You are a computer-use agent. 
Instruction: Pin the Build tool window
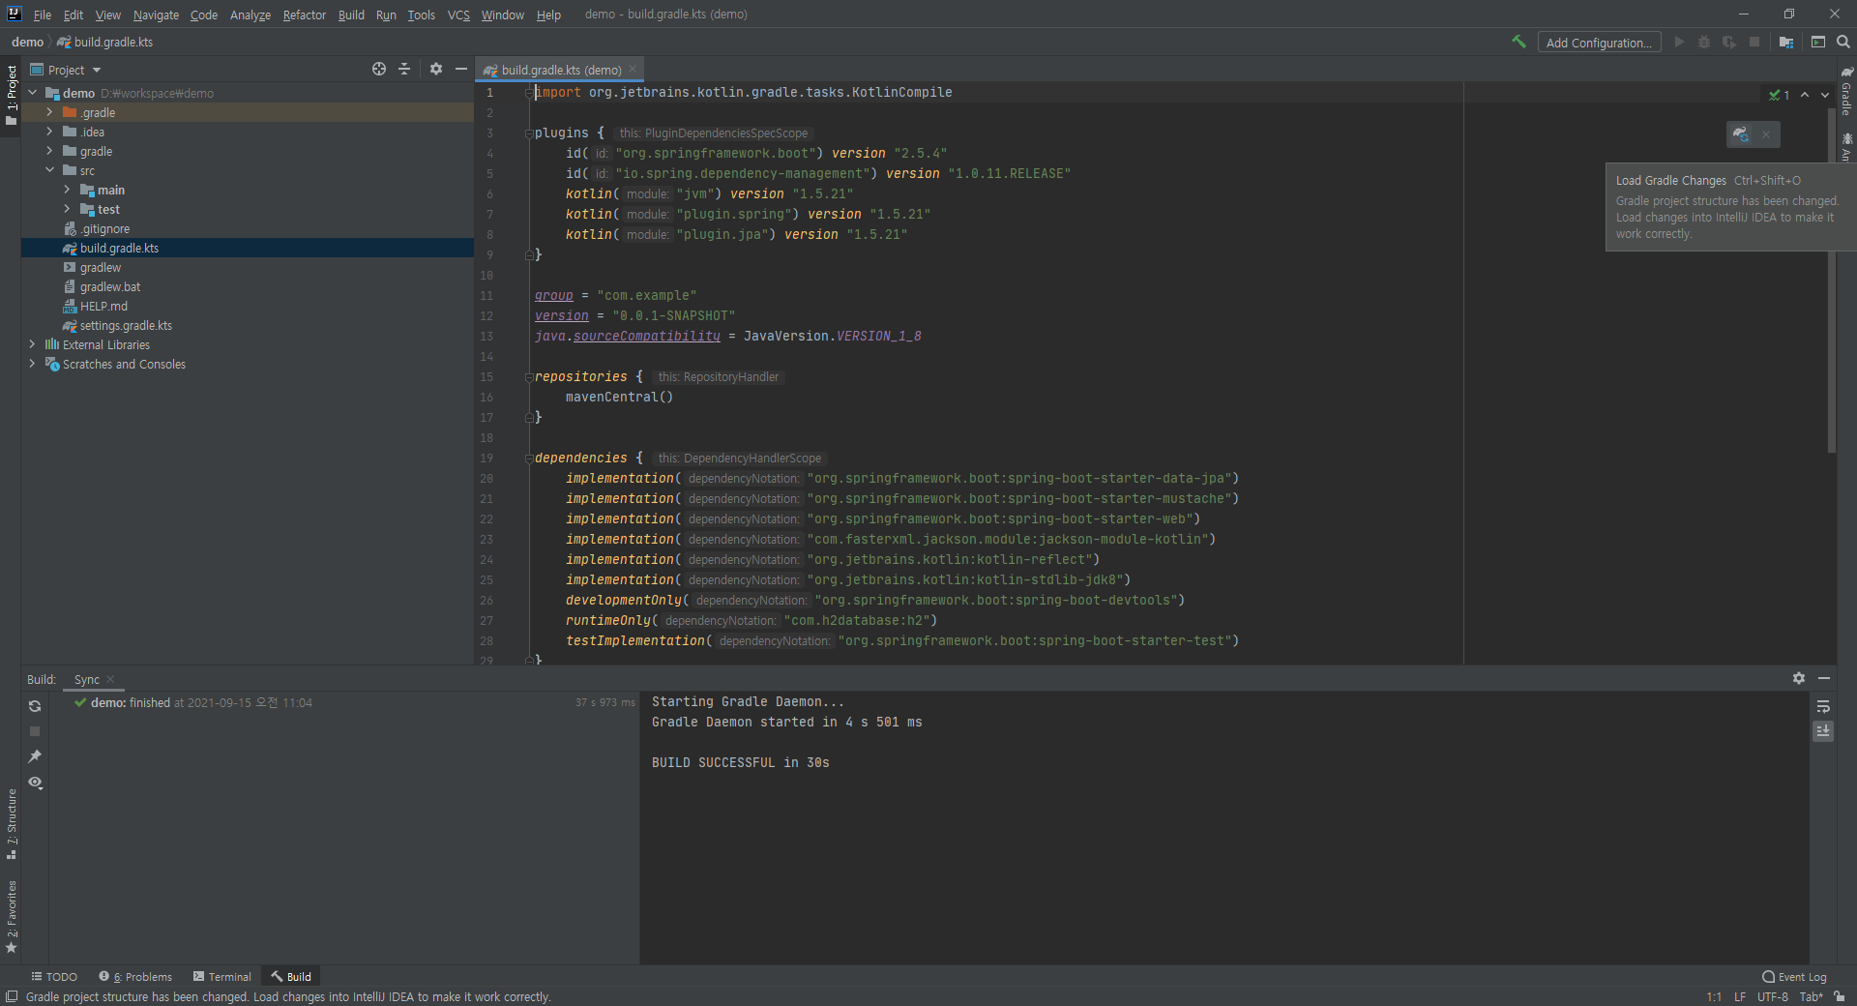tap(35, 757)
